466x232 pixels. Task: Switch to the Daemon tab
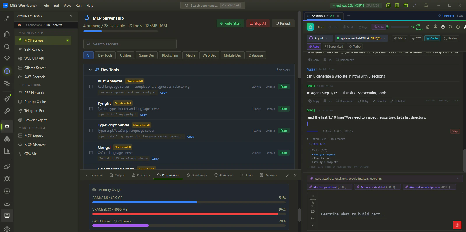pyautogui.click(x=268, y=175)
